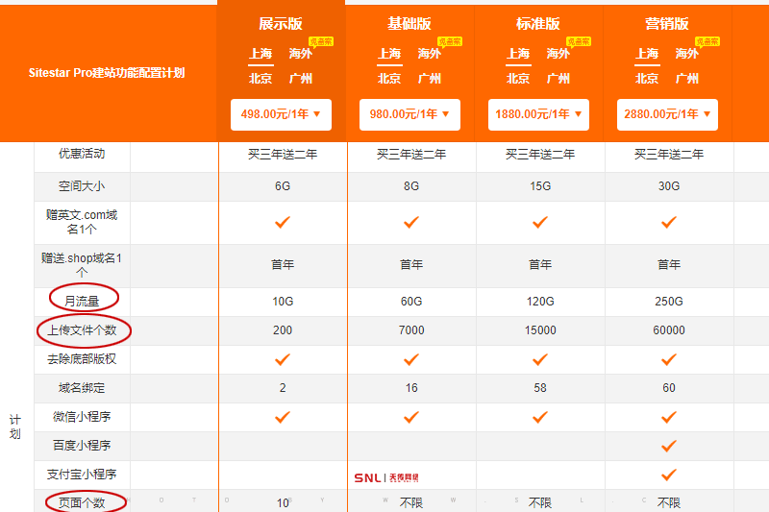The image size is (769, 512).
Task: Select 海外 region under 标准版
Action: (x=558, y=54)
